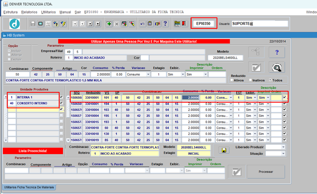Click the checkmark button beside the magnifier
The image size is (317, 194).
tap(256, 67)
